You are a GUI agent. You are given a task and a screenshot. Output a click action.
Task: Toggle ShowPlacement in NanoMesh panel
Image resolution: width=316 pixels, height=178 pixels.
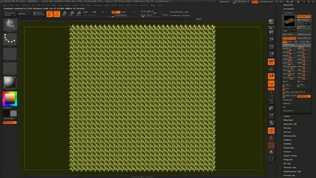pyautogui.click(x=289, y=38)
